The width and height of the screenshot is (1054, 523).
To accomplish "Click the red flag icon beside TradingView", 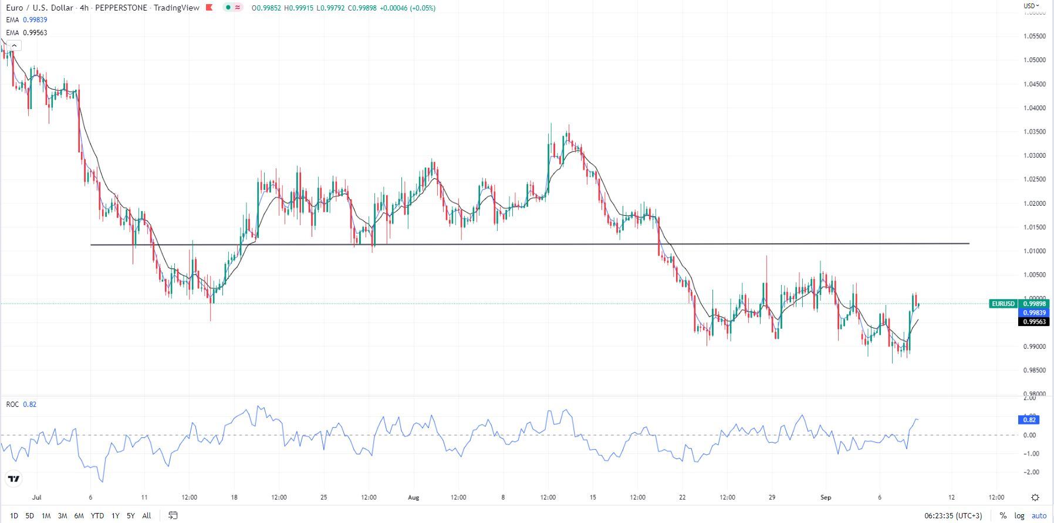I will tap(210, 8).
